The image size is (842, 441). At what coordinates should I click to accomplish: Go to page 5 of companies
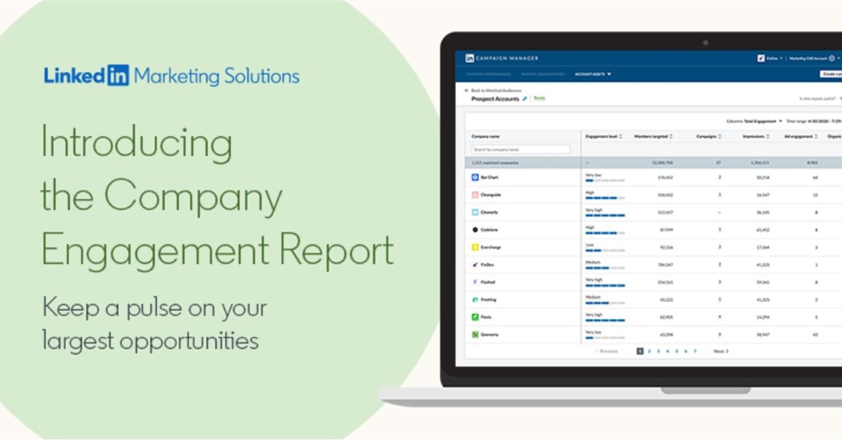click(x=676, y=351)
